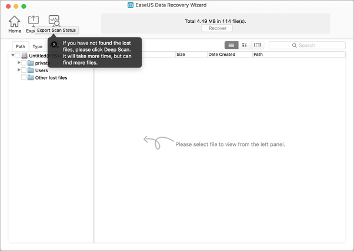Screen dimensions: 354x251
Task: Check the private folder checkbox
Action: tap(24, 63)
